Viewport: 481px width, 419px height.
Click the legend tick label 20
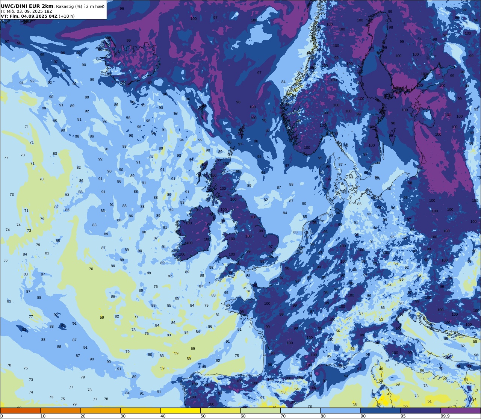click(83, 416)
